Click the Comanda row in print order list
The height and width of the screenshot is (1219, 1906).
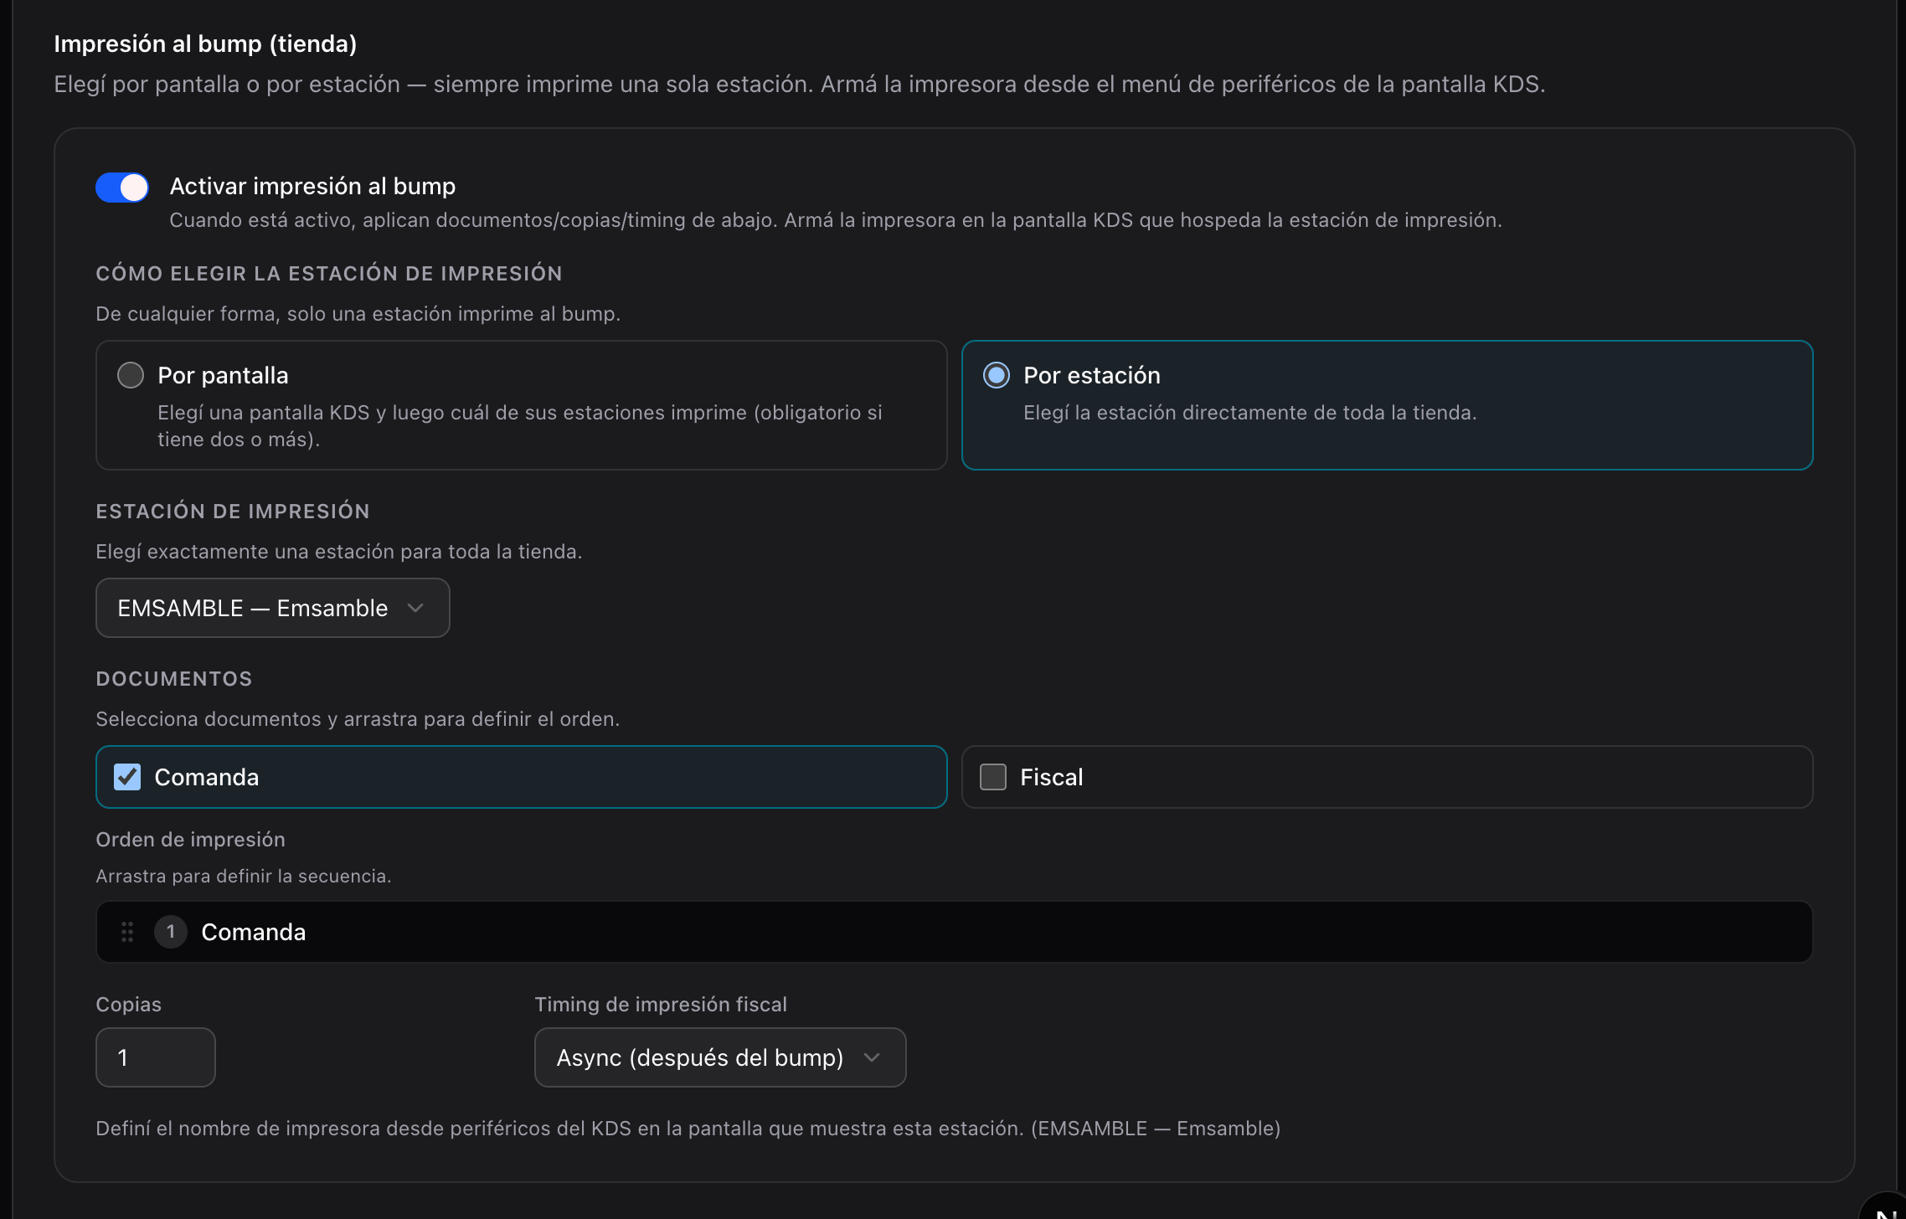point(955,932)
